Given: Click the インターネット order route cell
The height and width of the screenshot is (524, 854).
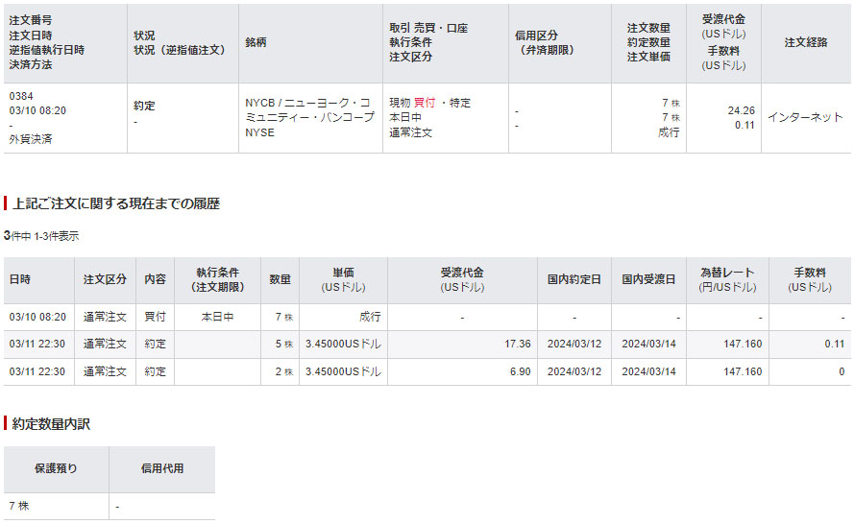Looking at the screenshot, I should point(805,117).
